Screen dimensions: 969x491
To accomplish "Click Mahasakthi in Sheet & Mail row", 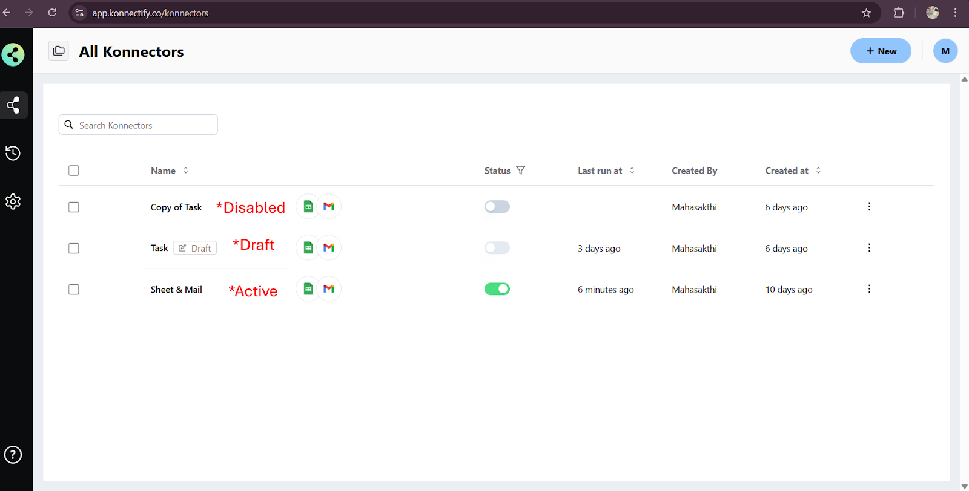I will click(x=694, y=290).
